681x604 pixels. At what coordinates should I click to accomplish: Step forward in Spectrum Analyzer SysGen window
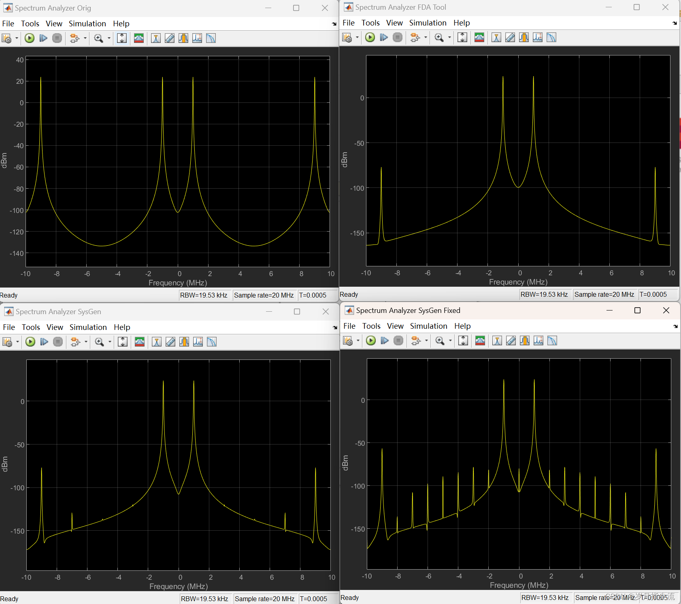point(44,342)
